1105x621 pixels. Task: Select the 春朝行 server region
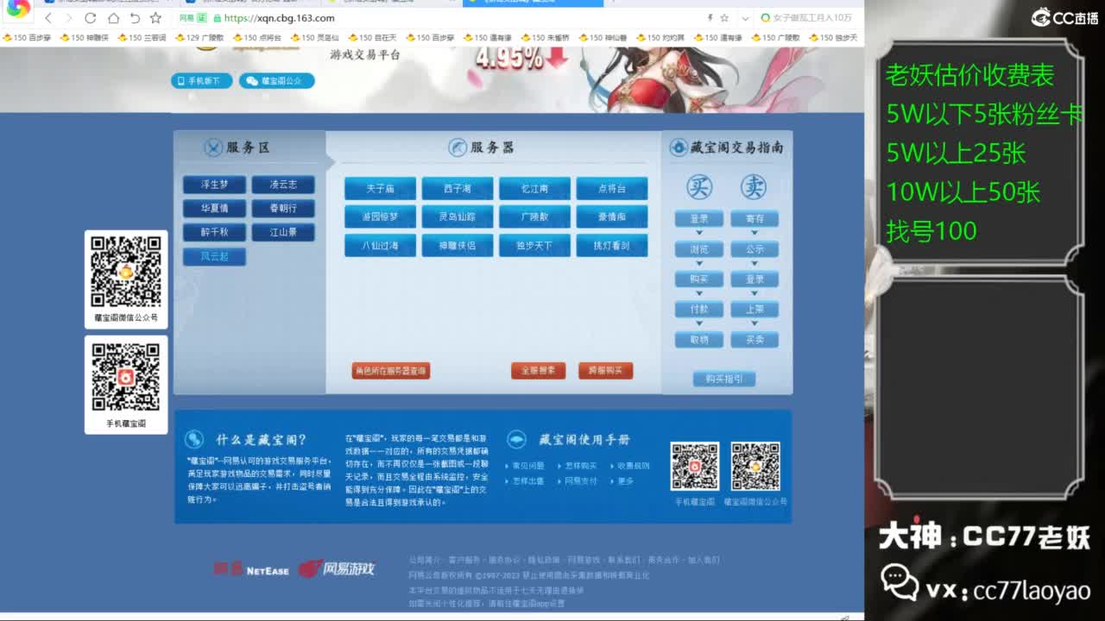point(283,209)
